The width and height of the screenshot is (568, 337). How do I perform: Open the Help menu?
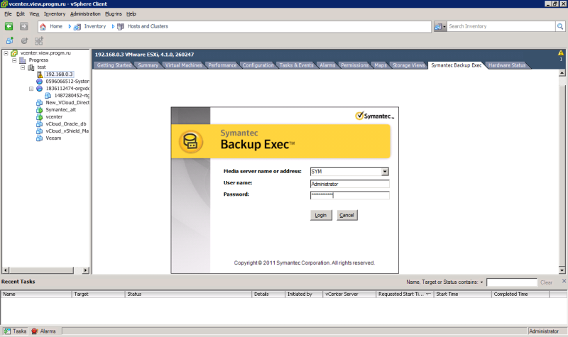tap(131, 13)
